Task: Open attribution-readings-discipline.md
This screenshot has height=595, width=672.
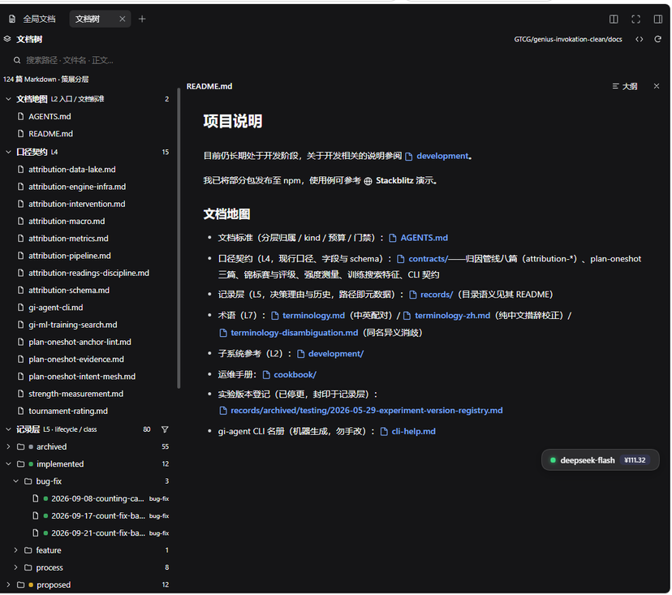Action: 87,273
